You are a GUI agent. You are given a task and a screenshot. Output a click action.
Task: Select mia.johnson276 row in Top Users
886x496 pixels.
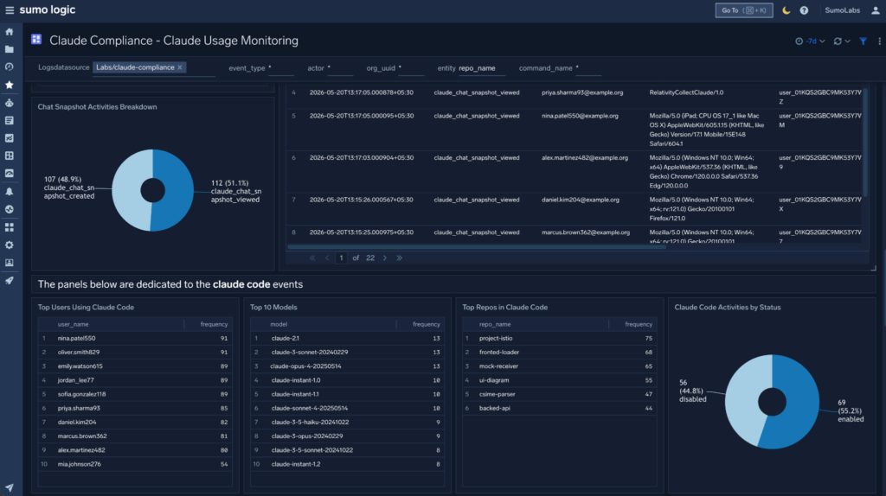click(x=135, y=464)
